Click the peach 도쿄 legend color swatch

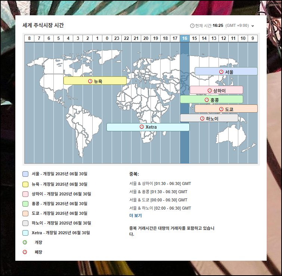[x=25, y=213]
